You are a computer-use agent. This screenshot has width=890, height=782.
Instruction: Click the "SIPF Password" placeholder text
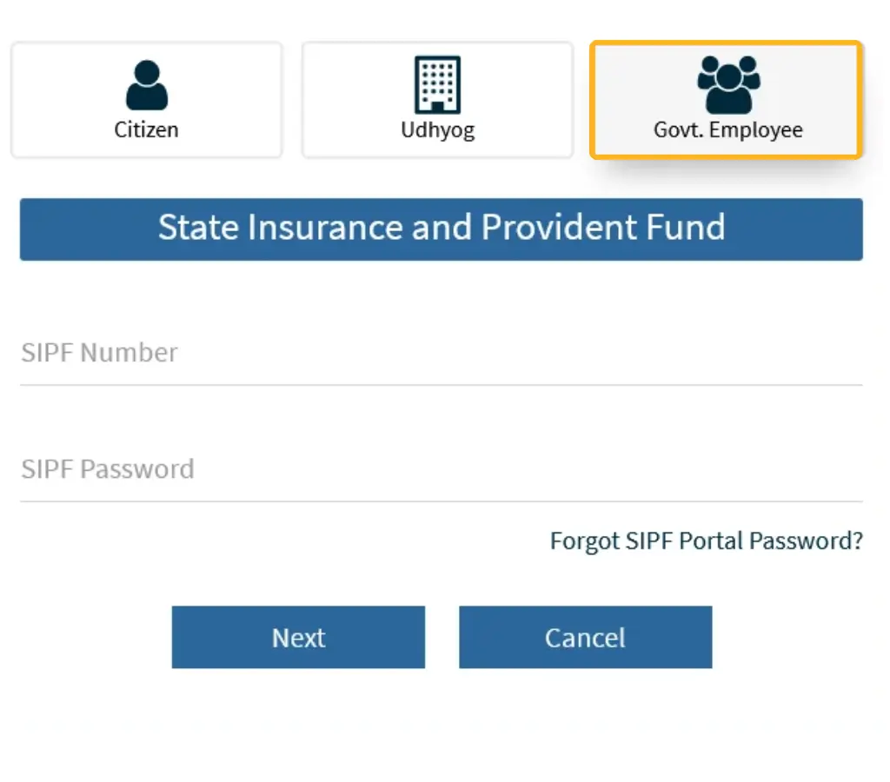(108, 470)
